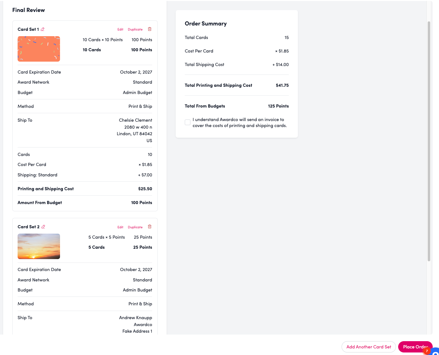This screenshot has width=439, height=355.
Task: Check the Awardco invoice acknowledgment checkbox
Action: point(188,122)
